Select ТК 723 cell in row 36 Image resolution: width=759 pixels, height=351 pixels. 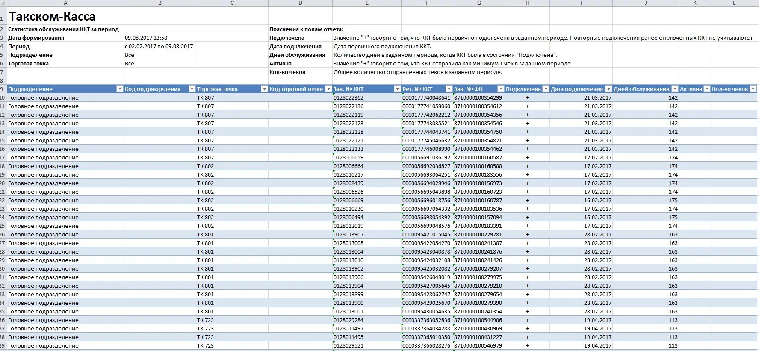click(232, 320)
